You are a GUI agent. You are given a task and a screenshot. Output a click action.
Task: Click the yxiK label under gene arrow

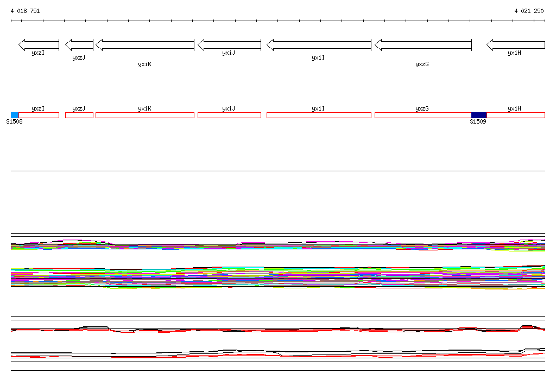pyautogui.click(x=144, y=64)
